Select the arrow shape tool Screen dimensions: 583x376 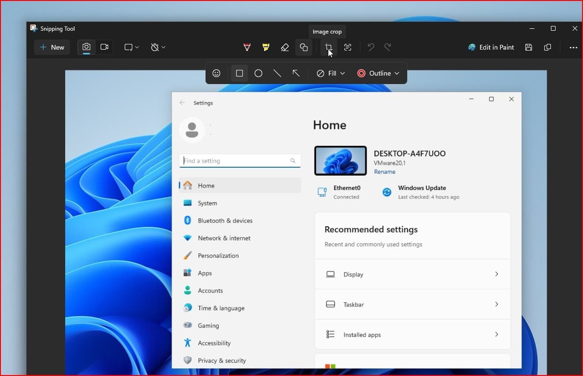[x=296, y=73]
